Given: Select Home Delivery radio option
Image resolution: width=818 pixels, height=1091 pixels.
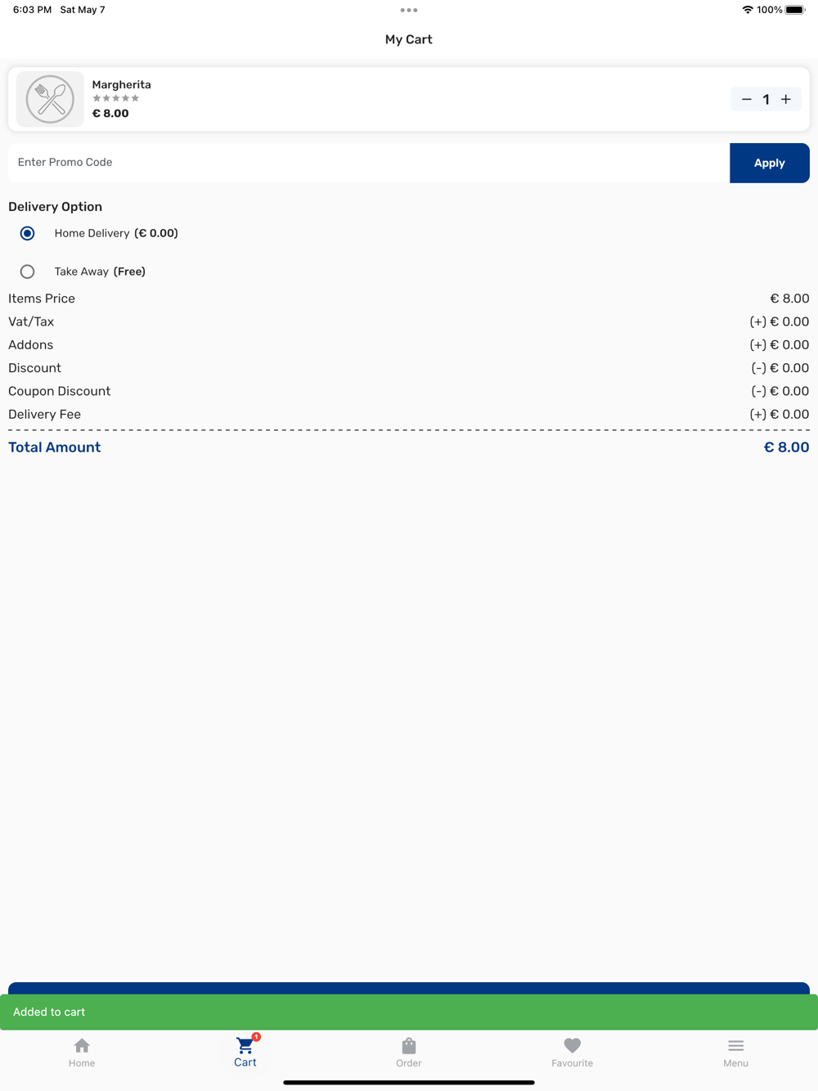Looking at the screenshot, I should pyautogui.click(x=27, y=233).
